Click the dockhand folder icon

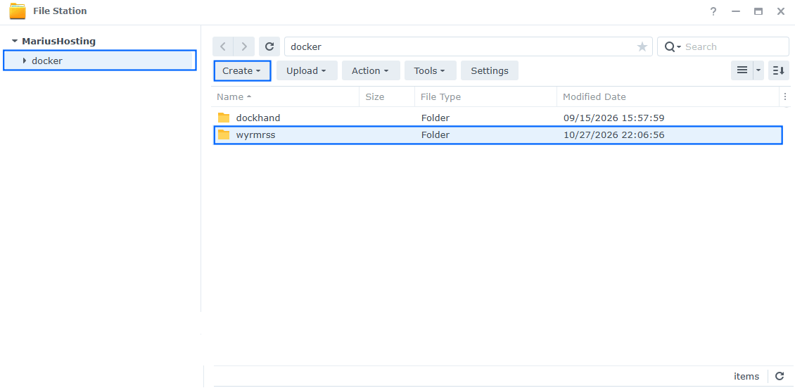point(224,118)
